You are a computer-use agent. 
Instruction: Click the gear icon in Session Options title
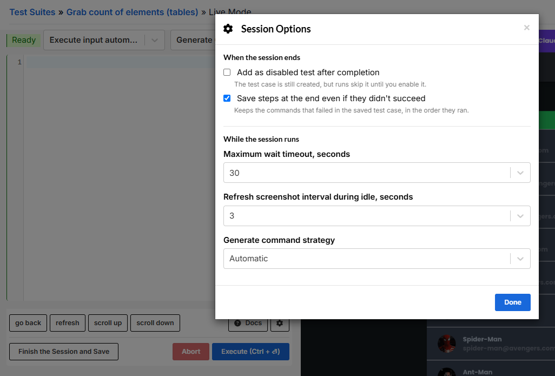pos(228,29)
